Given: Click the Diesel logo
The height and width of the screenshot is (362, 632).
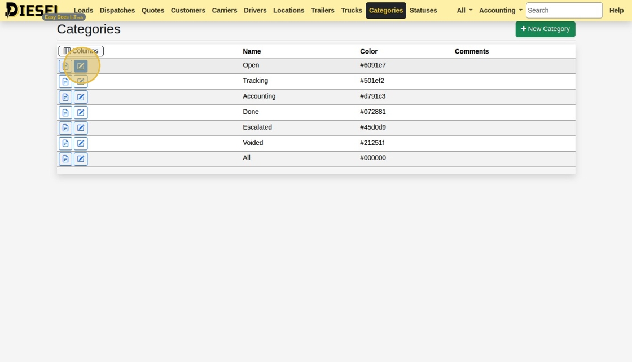Looking at the screenshot, I should (32, 10).
